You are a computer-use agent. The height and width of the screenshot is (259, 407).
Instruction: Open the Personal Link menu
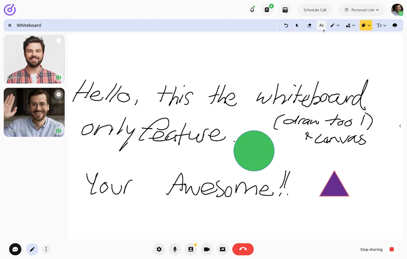click(362, 10)
